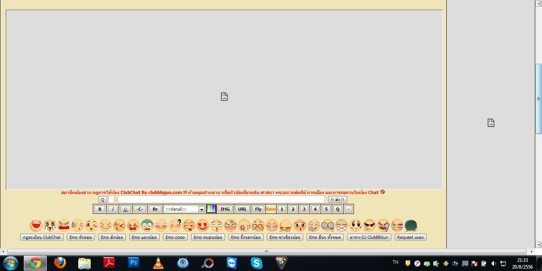Screen dimensions: 542x271
Task: Click the broken image icon in right panel
Action: [x=491, y=123]
